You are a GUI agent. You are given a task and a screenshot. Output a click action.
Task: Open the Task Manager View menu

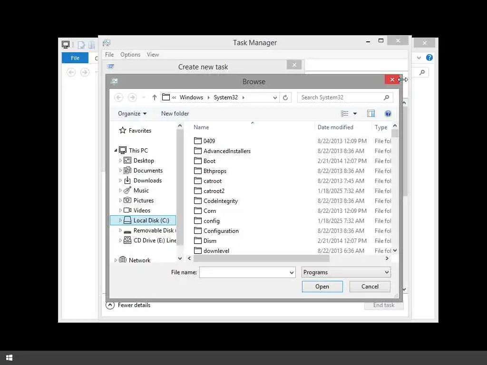tap(153, 55)
